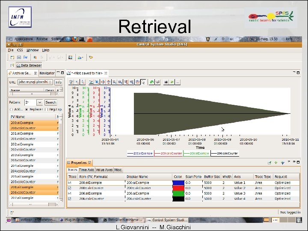Click the horizontal zoom-in icon with red arrows

pyautogui.click(x=103, y=82)
